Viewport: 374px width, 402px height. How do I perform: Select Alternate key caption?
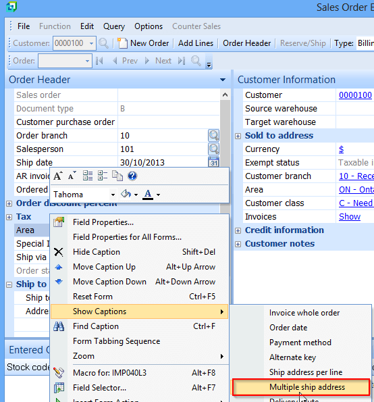pyautogui.click(x=301, y=357)
